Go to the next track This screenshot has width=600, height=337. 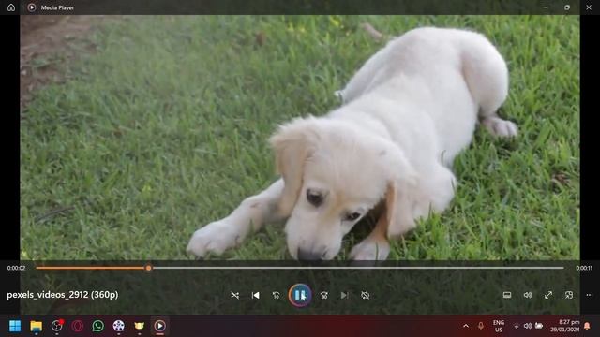pyautogui.click(x=344, y=295)
